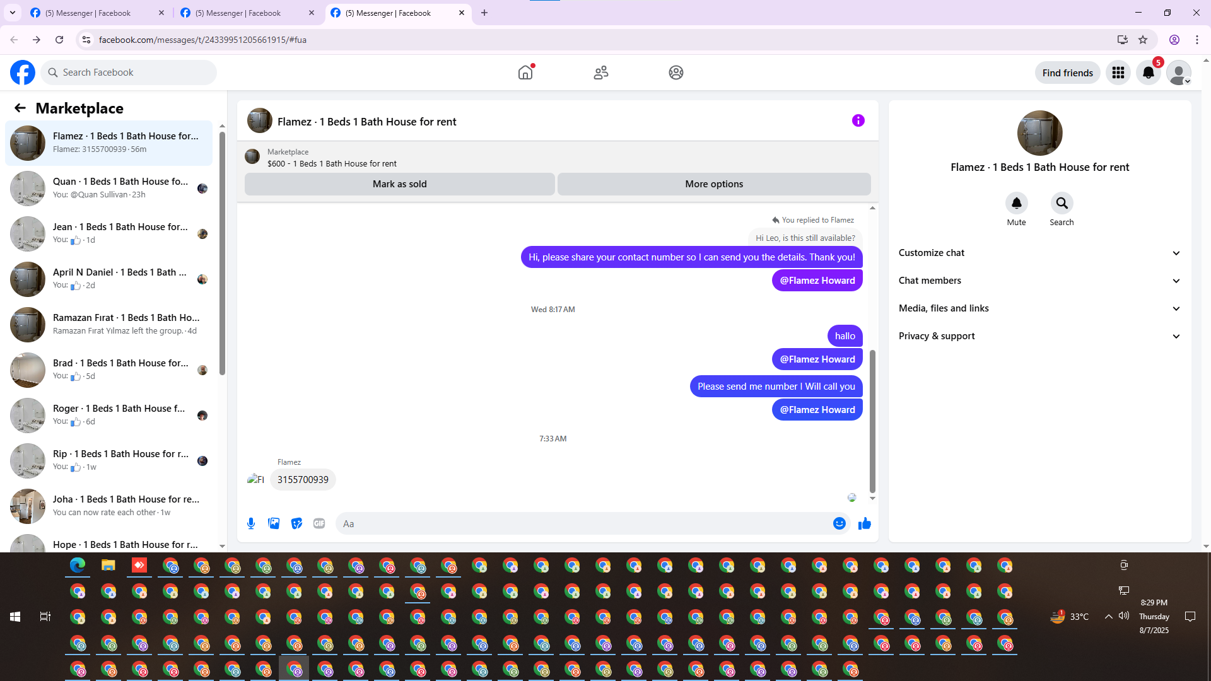The image size is (1211, 681).
Task: Open Chrome's three-dot menu
Action: pos(1197,40)
